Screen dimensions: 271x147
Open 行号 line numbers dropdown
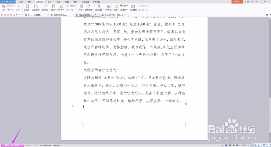[x=71, y=10]
